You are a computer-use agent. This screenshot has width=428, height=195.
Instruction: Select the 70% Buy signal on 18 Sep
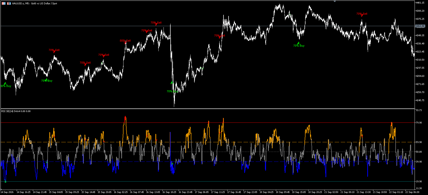(x=299, y=46)
